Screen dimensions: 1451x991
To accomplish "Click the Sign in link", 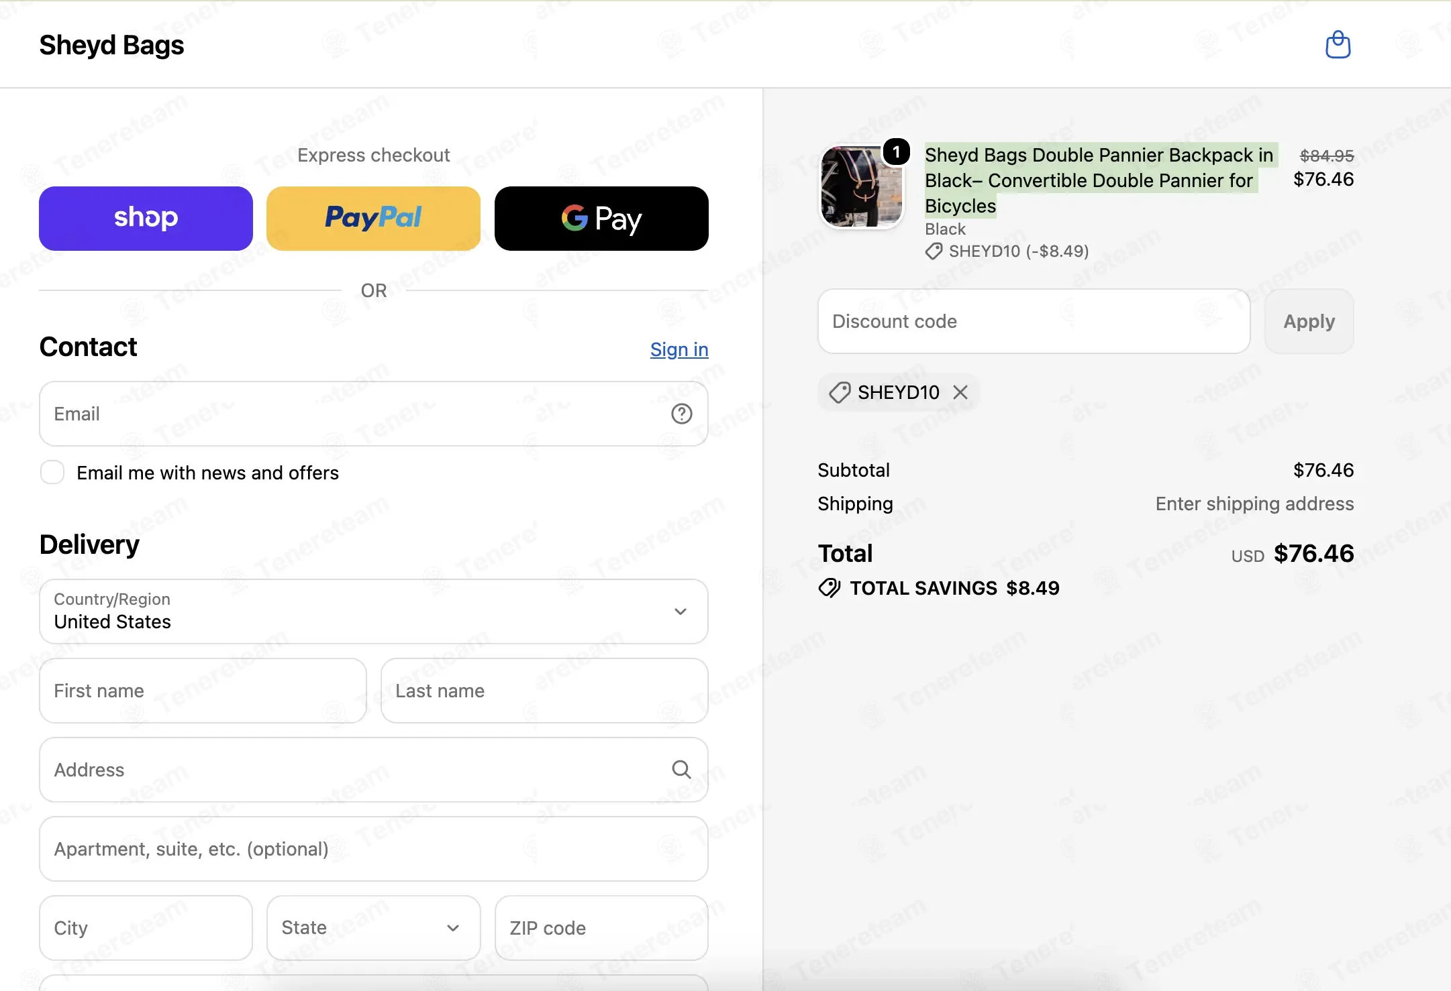I will coord(679,349).
